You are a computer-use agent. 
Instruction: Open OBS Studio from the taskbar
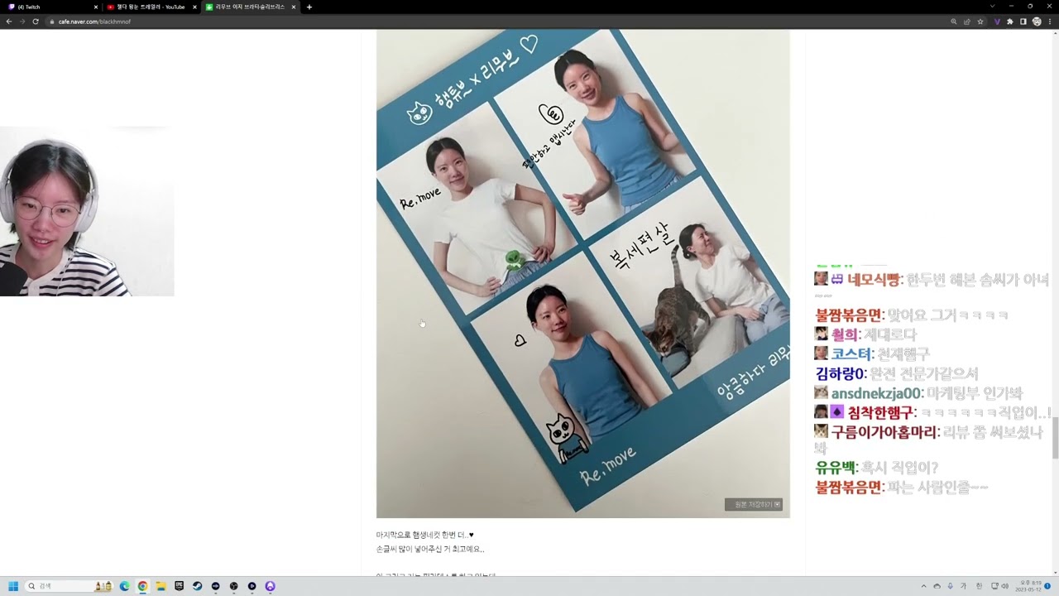(233, 586)
